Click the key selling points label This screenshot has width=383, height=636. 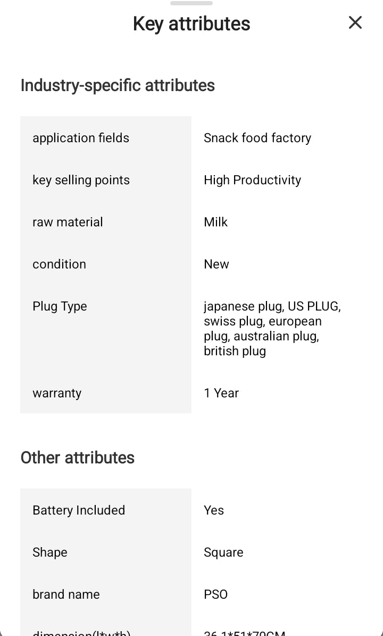[81, 180]
